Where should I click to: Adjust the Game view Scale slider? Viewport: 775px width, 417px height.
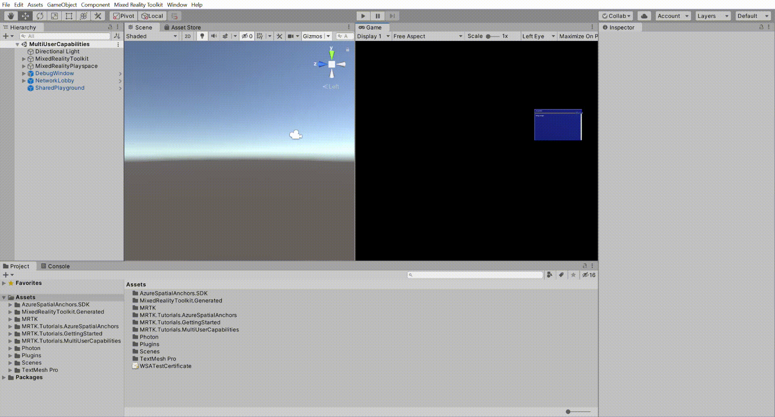(x=490, y=36)
